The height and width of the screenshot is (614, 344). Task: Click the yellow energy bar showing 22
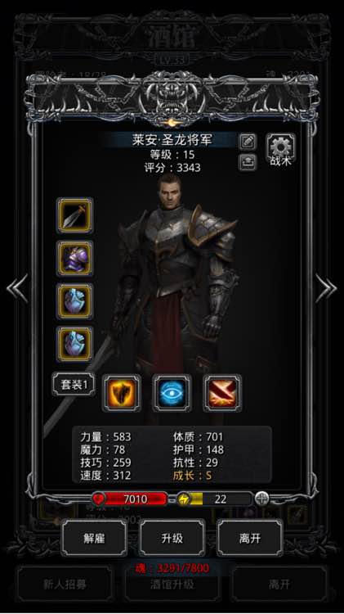point(214,499)
